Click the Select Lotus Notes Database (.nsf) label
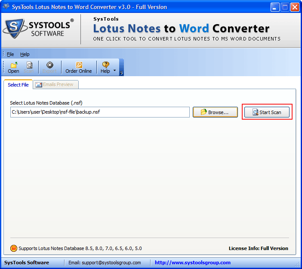This screenshot has height=269, width=302. 46,103
